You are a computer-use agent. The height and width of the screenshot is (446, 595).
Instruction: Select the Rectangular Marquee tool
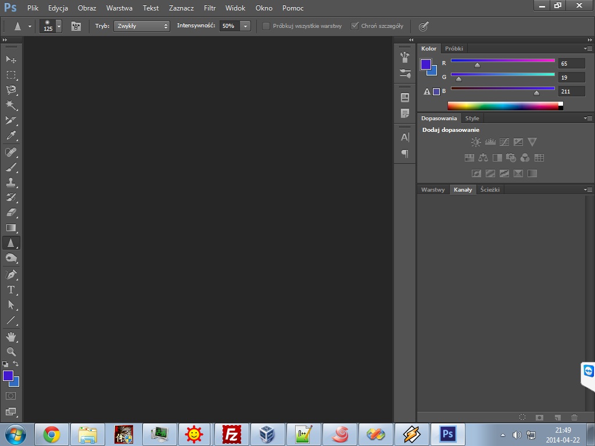click(11, 74)
